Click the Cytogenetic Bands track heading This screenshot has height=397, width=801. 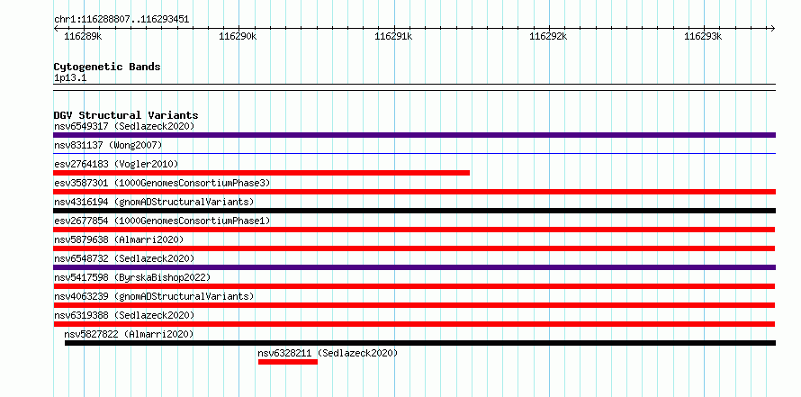click(107, 67)
